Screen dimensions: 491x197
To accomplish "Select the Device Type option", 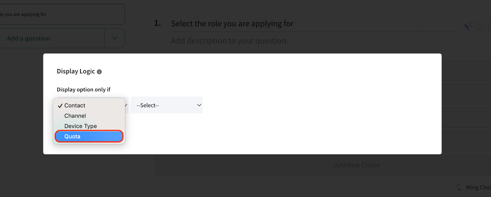I will click(x=80, y=126).
